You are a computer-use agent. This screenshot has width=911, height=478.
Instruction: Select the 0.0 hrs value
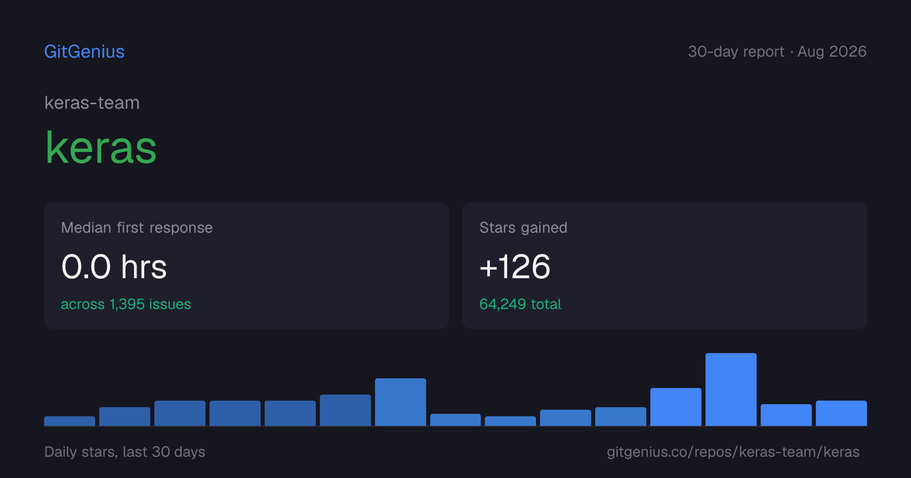(x=114, y=267)
